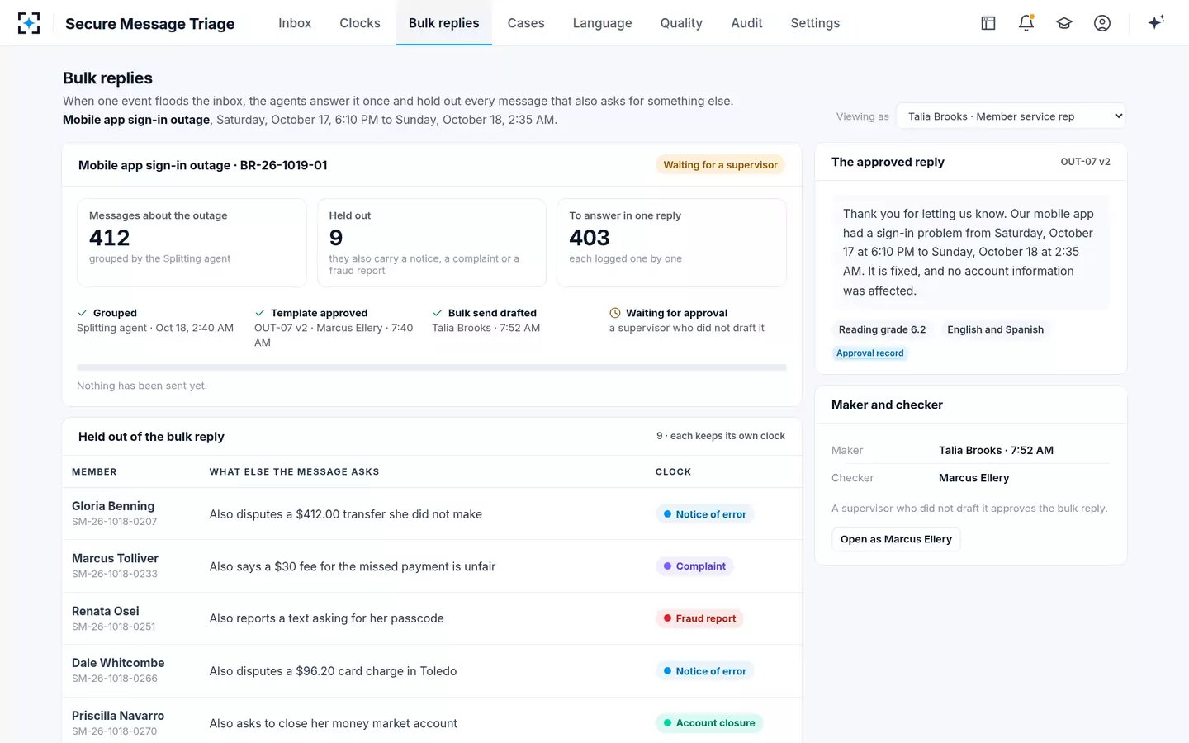Click the Account closure clock badge
Viewport: 1189px width, 743px height.
(709, 723)
